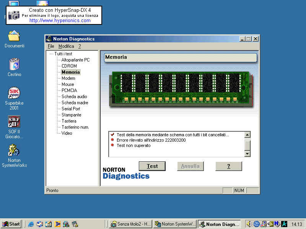Select Video test in tree
This screenshot has height=229, width=306.
point(67,133)
